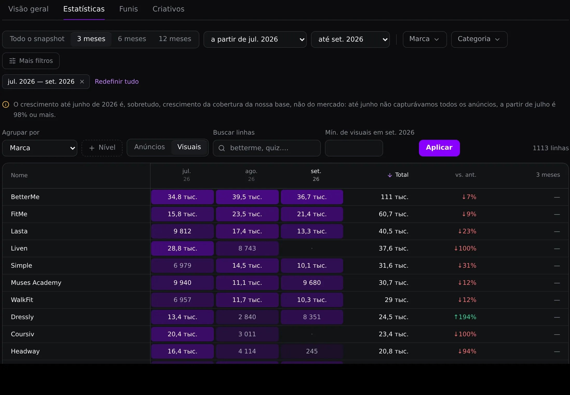Toggle metric to Visuais
The image size is (570, 395).
pos(189,147)
